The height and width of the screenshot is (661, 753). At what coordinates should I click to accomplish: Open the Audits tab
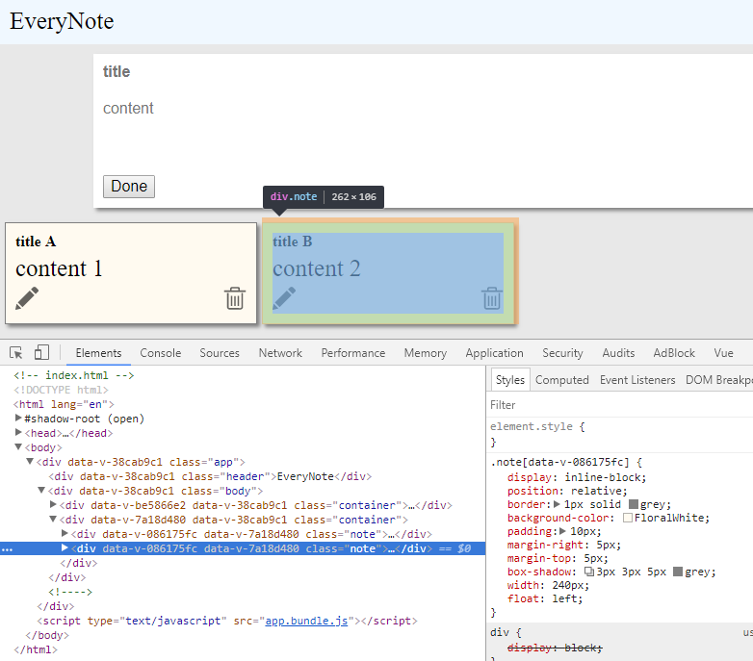coord(618,353)
